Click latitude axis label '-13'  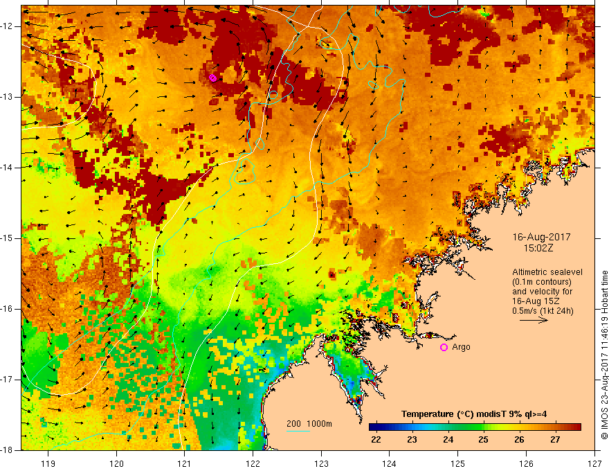point(8,97)
